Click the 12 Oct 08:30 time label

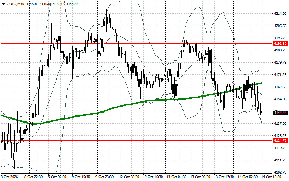point(129,177)
